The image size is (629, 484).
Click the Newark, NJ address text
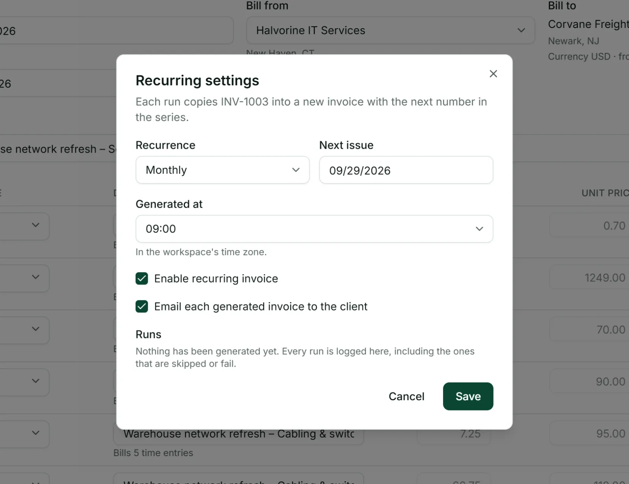pyautogui.click(x=574, y=41)
